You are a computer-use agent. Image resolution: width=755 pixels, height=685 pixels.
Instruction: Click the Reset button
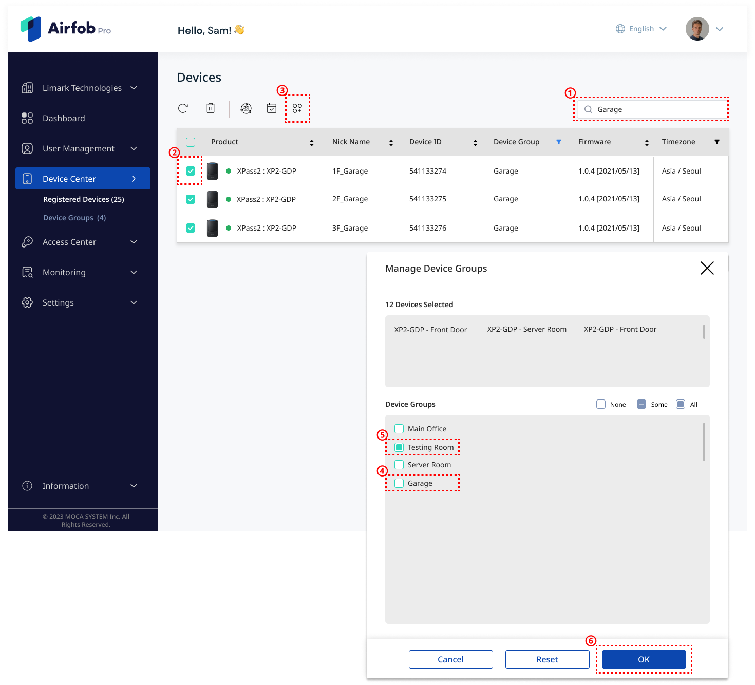[548, 659]
